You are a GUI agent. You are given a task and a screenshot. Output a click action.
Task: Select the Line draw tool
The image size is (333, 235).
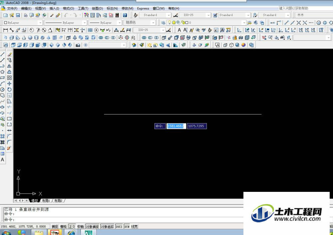tap(3, 54)
